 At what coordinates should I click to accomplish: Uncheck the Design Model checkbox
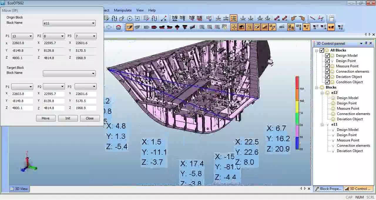327,56
